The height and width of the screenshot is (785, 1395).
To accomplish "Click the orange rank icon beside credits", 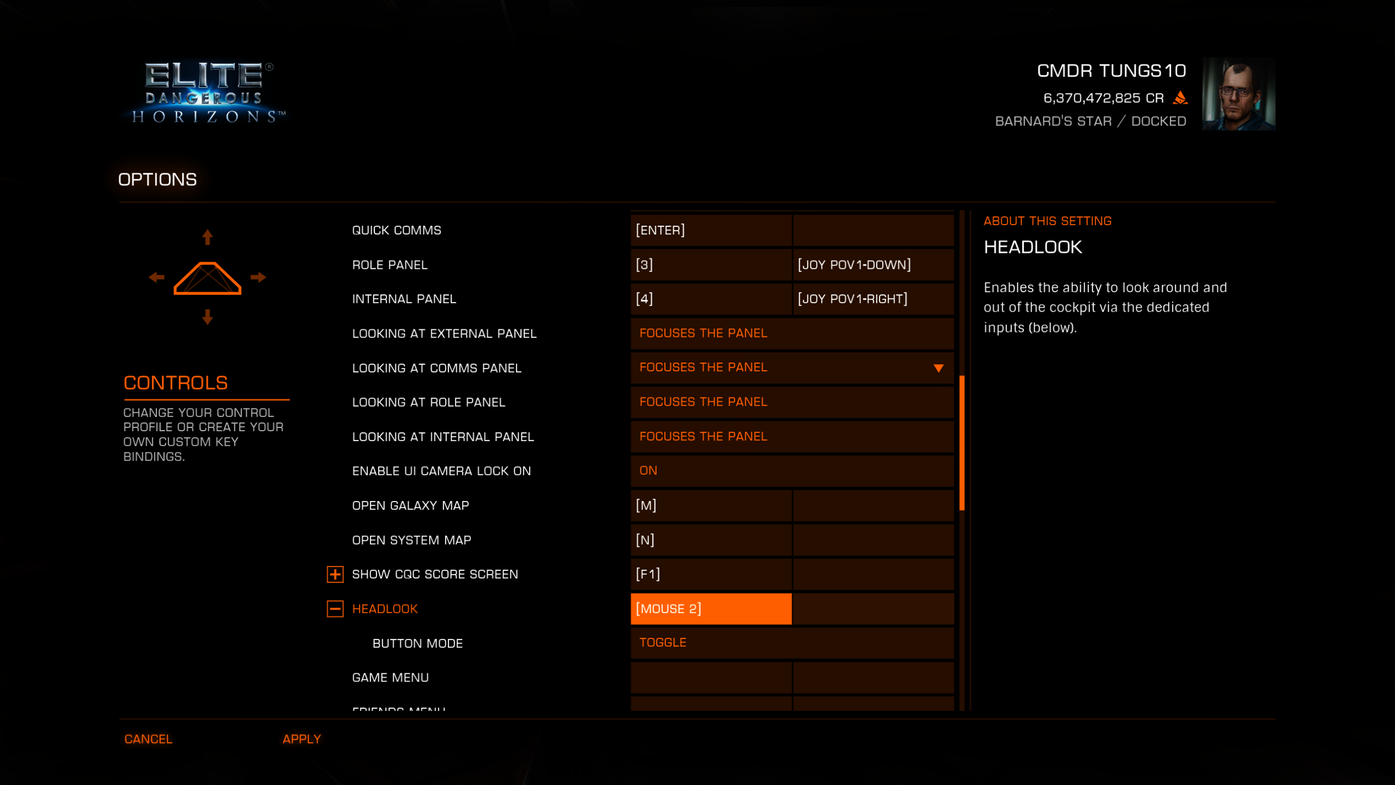I will (1180, 98).
